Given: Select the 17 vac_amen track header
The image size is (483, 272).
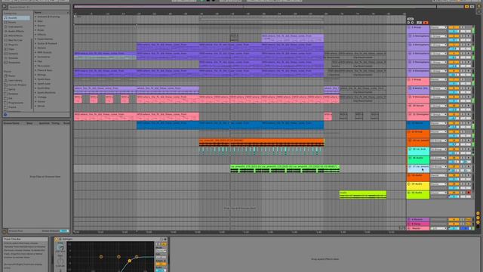Looking at the screenshot, I should (418, 168).
